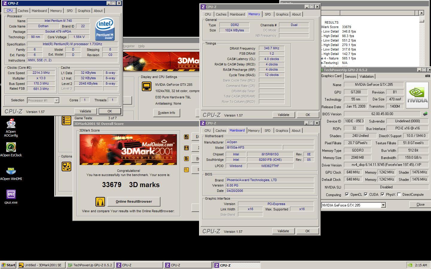Click the Specification Pentium M 1.73GHz field

click(x=72, y=44)
